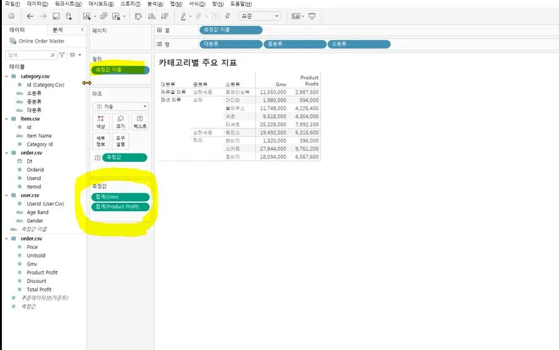Click the Online Order Master data source icon
The image size is (559, 350).
click(x=13, y=41)
